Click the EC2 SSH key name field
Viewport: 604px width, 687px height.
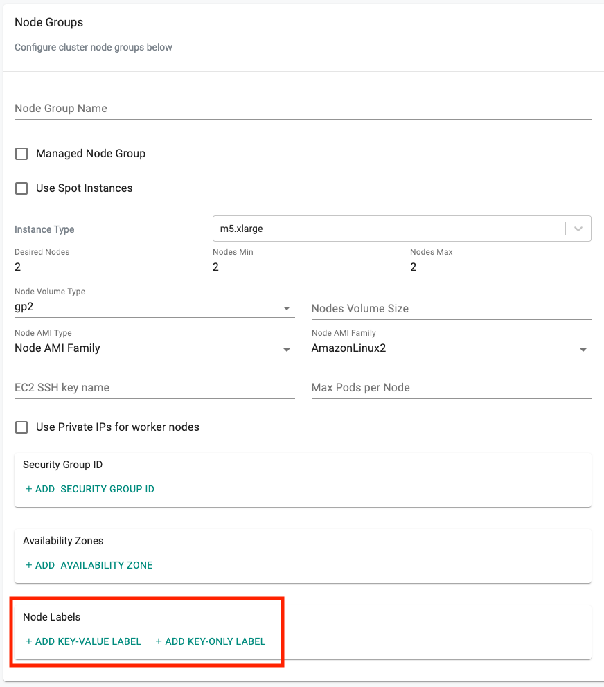point(154,388)
